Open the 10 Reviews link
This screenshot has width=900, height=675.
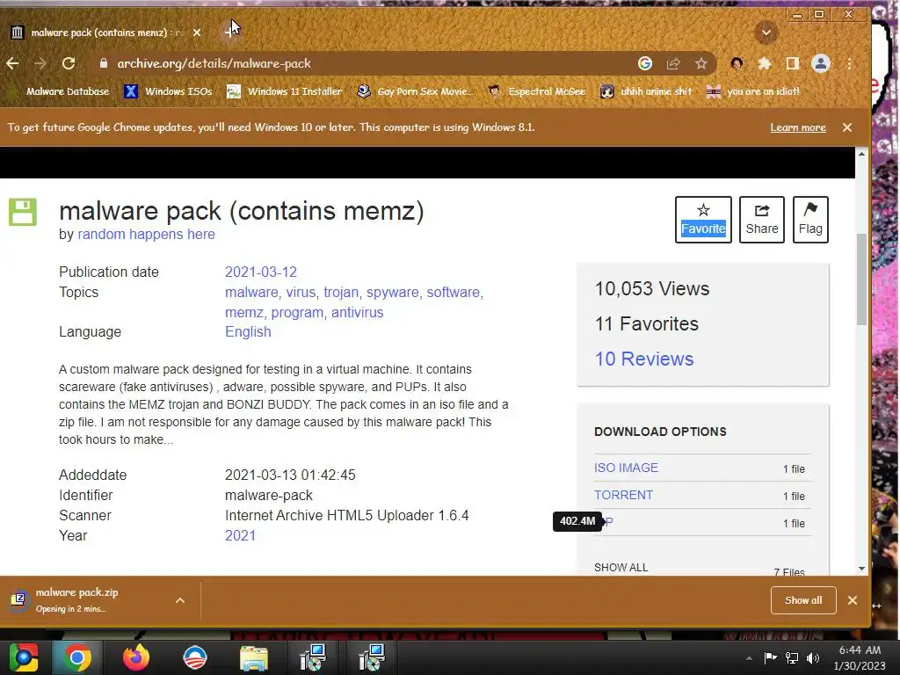click(644, 359)
